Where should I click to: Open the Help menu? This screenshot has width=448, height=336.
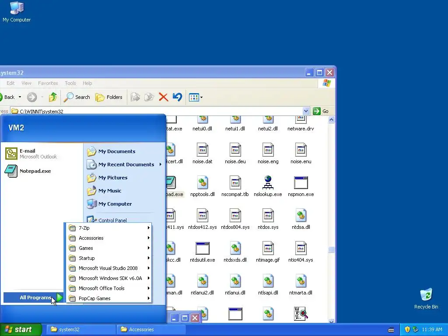pos(87,83)
